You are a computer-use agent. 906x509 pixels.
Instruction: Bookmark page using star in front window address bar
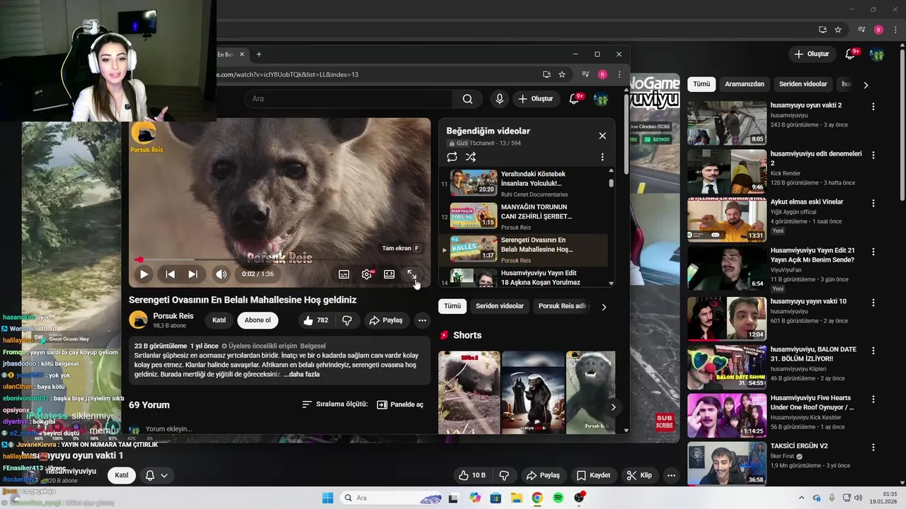click(562, 74)
